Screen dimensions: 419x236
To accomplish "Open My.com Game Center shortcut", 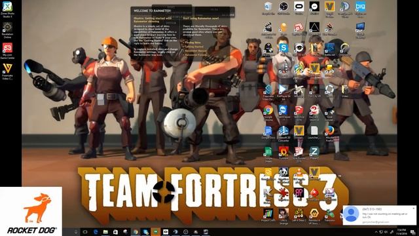I will click(7, 51).
